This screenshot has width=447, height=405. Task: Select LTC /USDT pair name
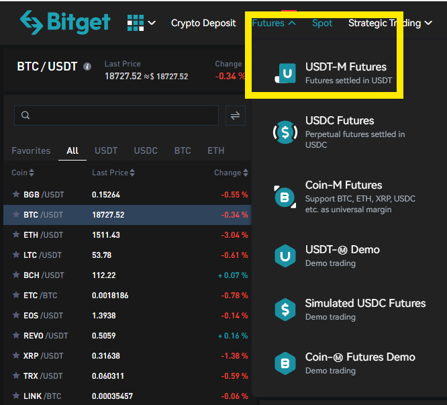click(x=42, y=255)
